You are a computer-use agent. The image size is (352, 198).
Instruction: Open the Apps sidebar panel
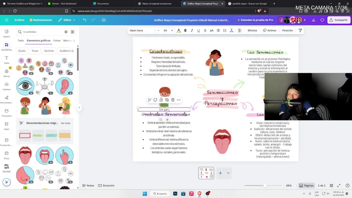pyautogui.click(x=7, y=126)
